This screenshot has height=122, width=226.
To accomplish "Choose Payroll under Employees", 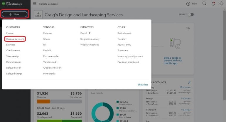I will pos(84,33).
